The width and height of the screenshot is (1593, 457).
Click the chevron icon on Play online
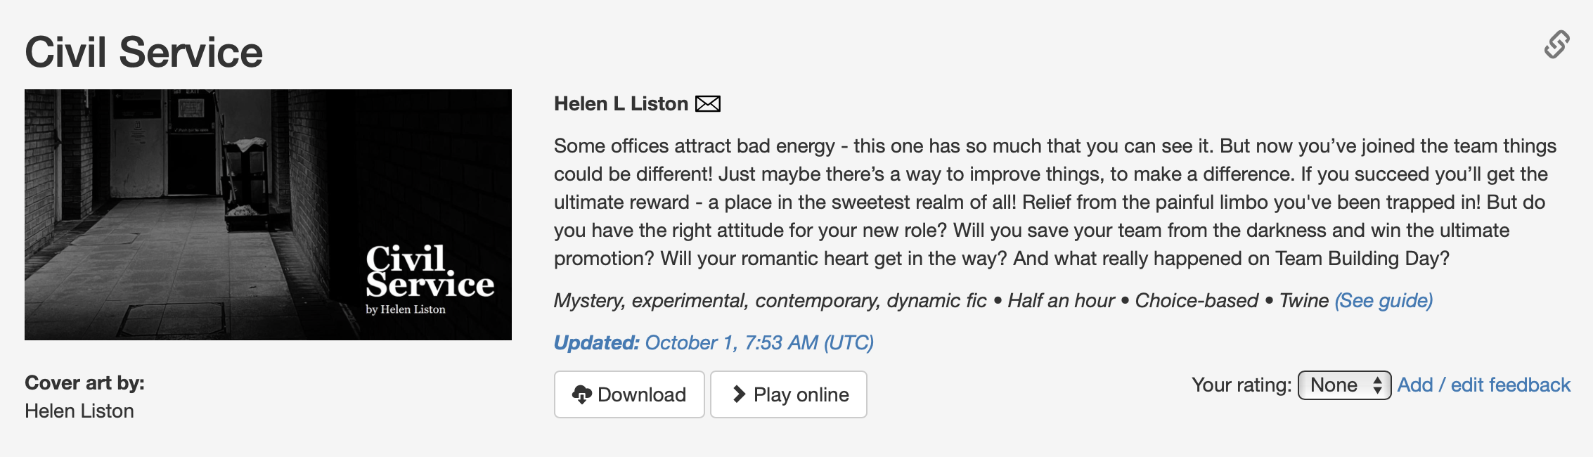[738, 394]
